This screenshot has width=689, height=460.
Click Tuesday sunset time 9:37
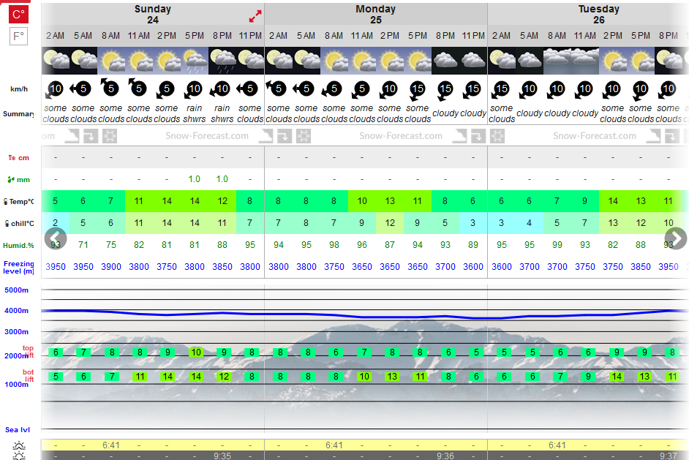click(669, 456)
